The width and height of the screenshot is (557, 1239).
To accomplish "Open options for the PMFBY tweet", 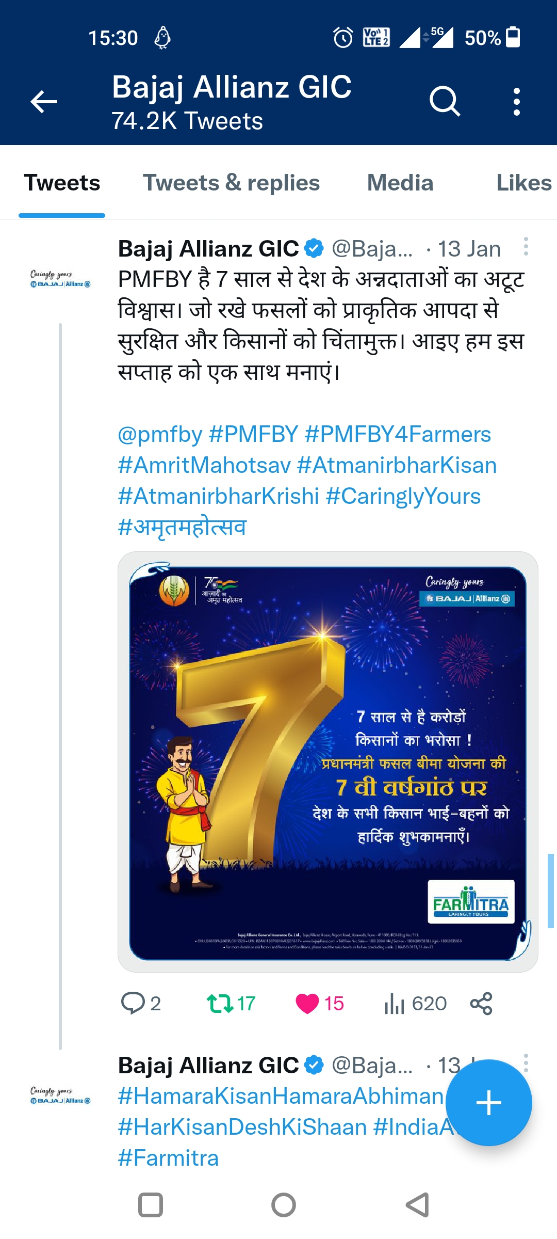I will (x=526, y=247).
